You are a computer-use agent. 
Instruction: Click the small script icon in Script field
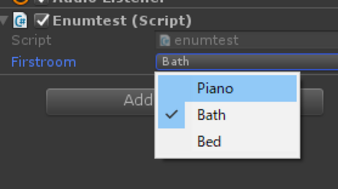165,40
